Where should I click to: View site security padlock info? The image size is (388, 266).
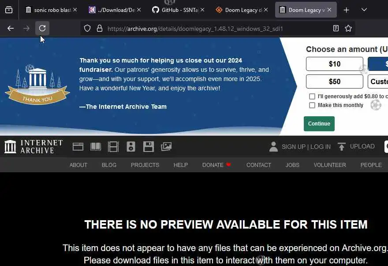coord(100,29)
